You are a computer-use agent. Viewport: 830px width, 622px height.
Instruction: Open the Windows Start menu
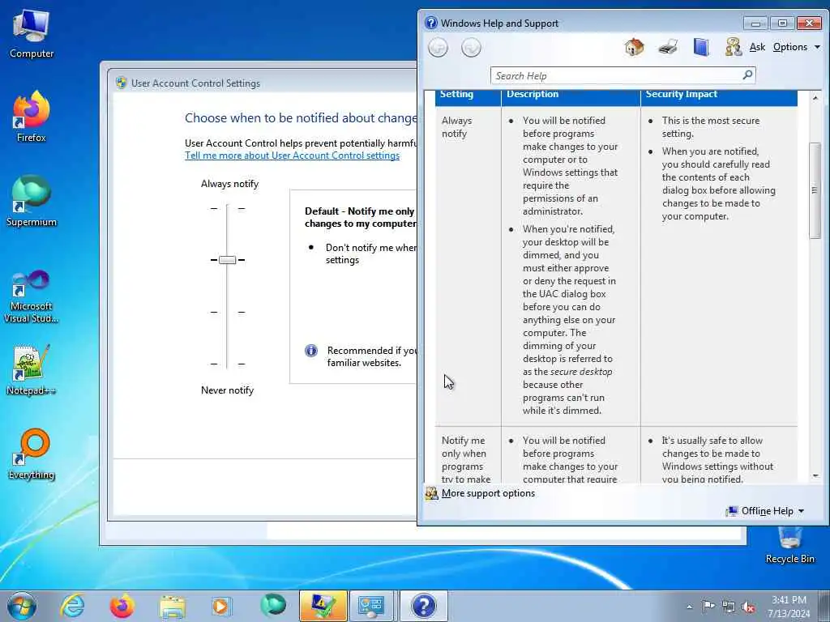pyautogui.click(x=22, y=606)
